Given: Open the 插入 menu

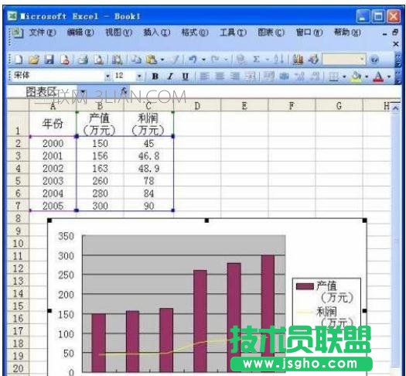Looking at the screenshot, I should pyautogui.click(x=157, y=32).
